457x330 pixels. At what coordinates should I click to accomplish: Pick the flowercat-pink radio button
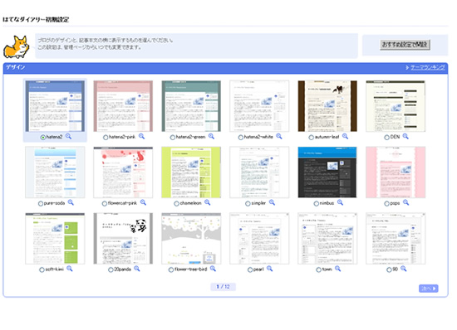tap(105, 203)
